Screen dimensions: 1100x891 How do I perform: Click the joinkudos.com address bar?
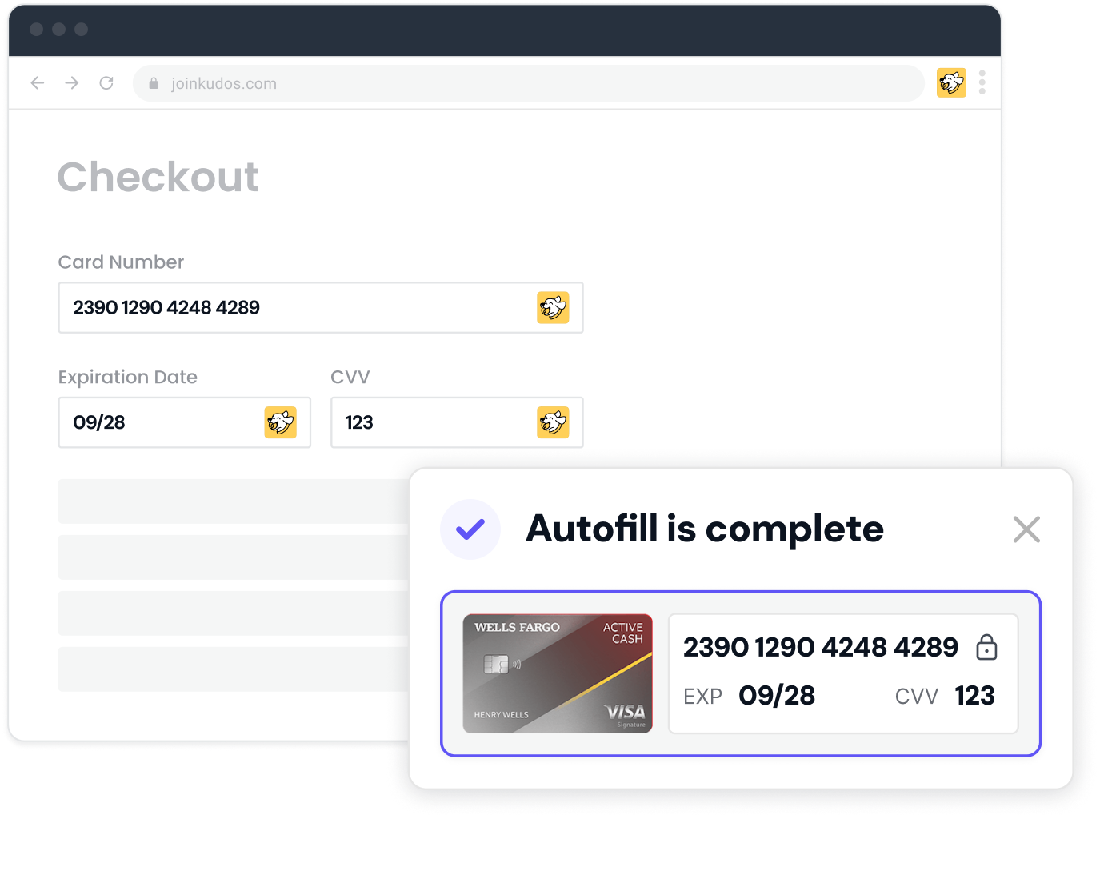tap(529, 83)
